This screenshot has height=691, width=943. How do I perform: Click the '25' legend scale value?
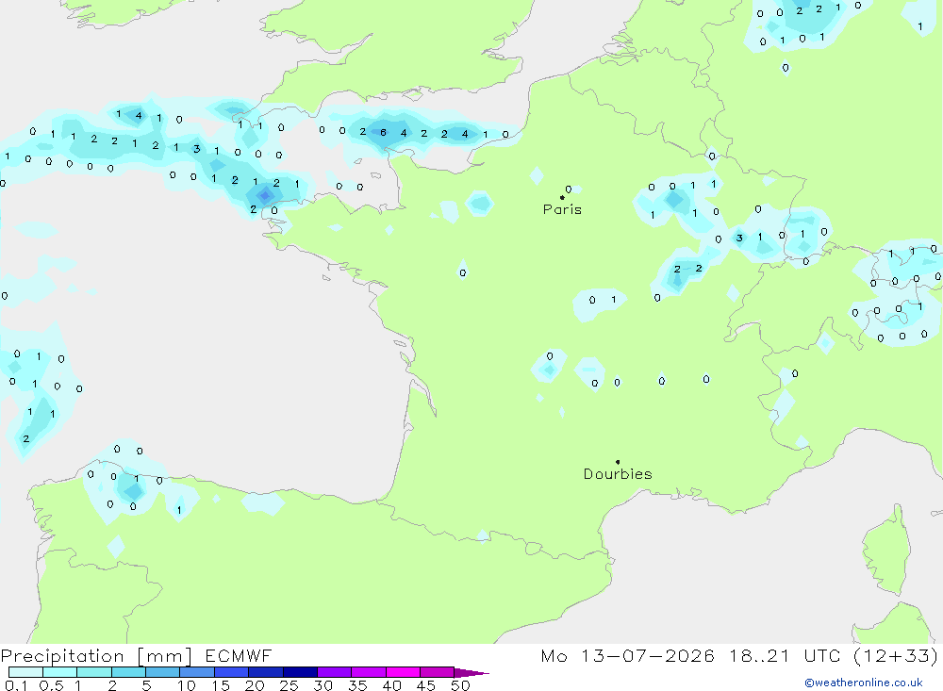[x=289, y=685]
